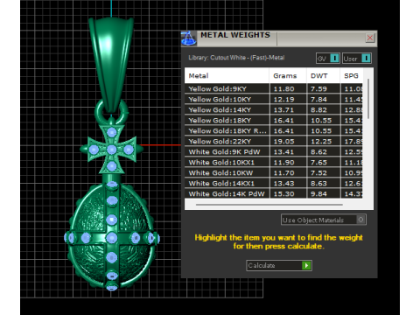Click the Calculate button

(279, 265)
